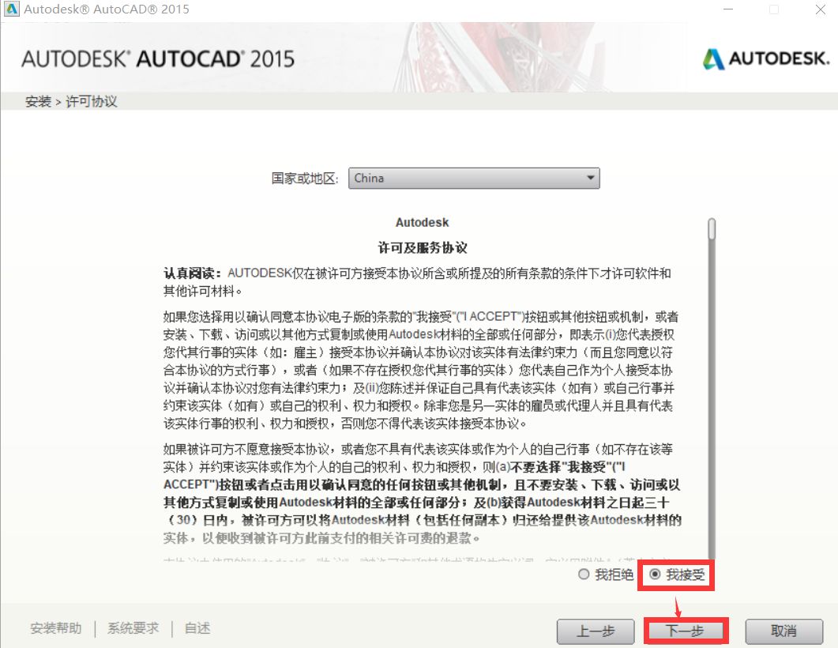Select the 我接受 (I Accept) radio button
838x648 pixels.
(655, 575)
